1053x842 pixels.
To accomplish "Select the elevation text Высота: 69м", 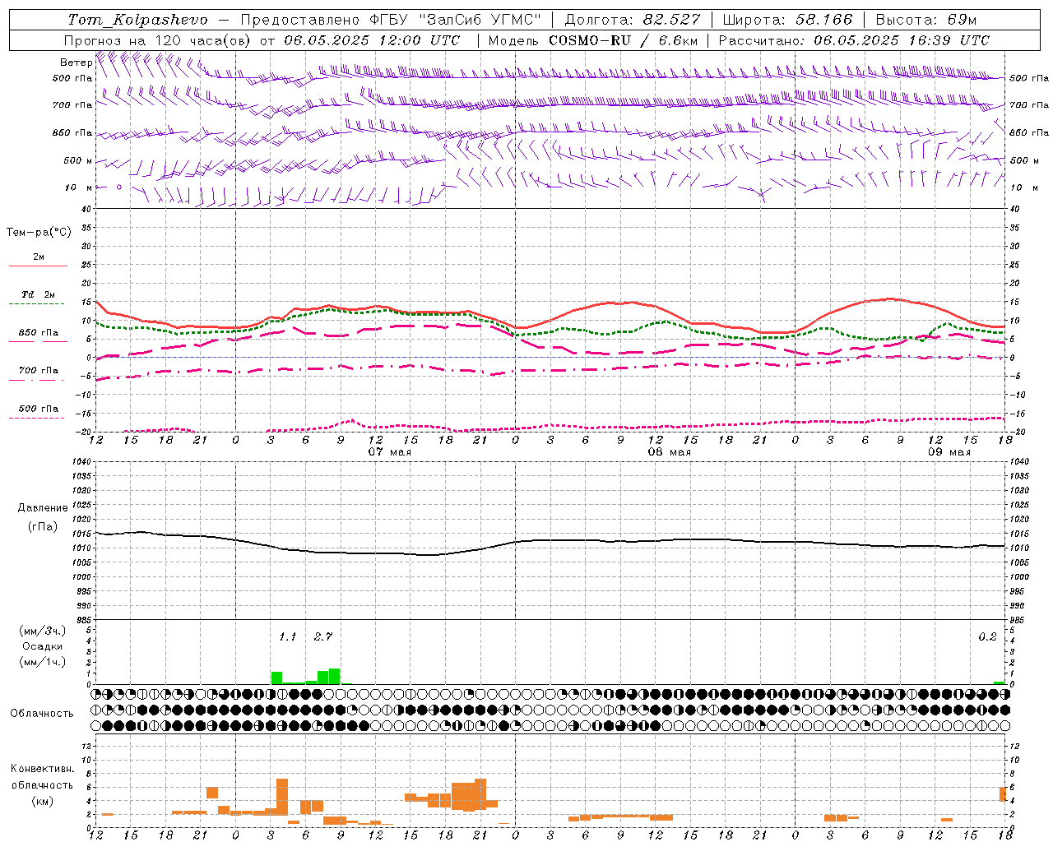I will click(x=925, y=20).
